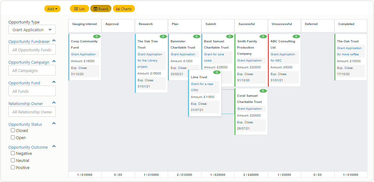Click the 1 / £15000 Gauging interest total
The height and width of the screenshot is (182, 374).
85,175
